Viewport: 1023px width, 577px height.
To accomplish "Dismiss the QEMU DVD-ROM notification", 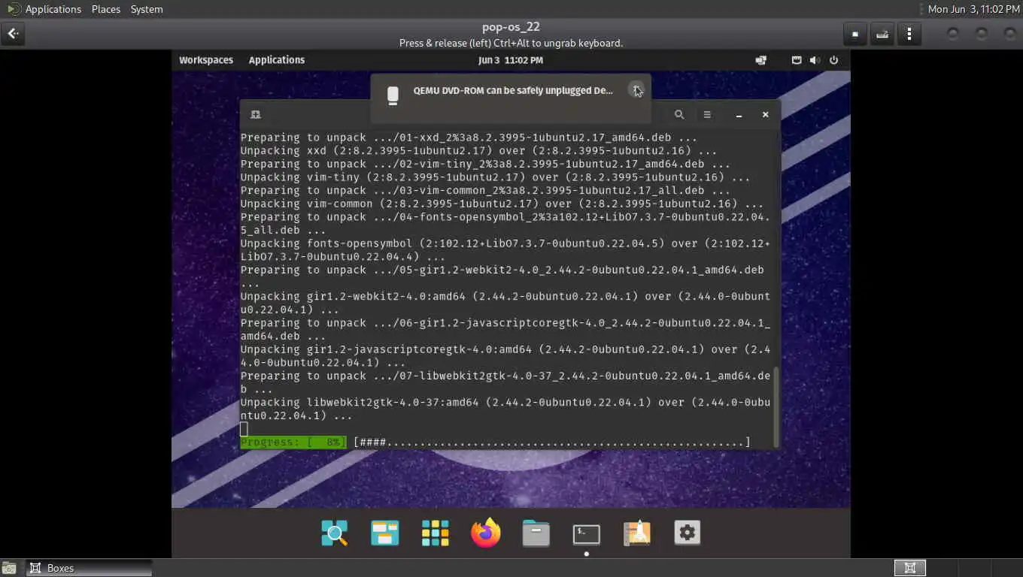I will [636, 89].
